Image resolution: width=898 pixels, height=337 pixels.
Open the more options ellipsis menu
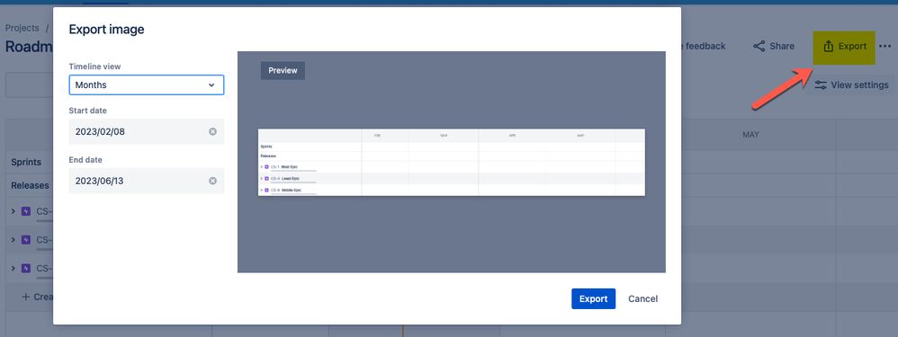tap(885, 47)
